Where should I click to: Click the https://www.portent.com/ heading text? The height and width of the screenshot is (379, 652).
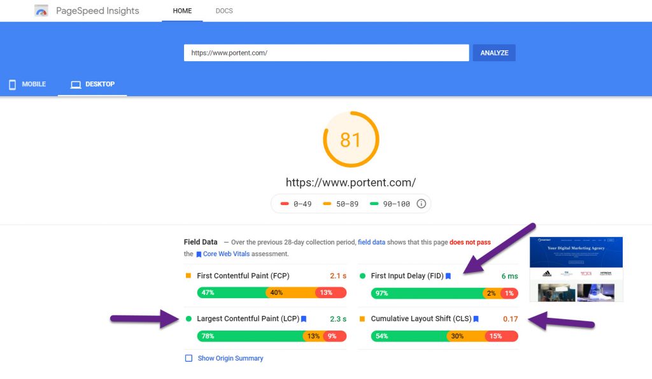(x=351, y=182)
